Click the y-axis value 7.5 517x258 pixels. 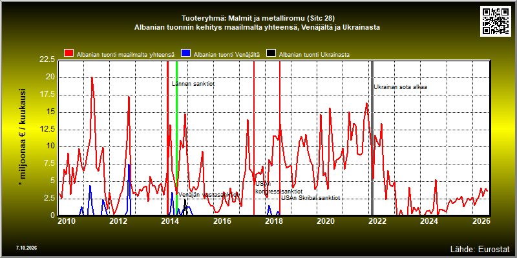(x=50, y=164)
